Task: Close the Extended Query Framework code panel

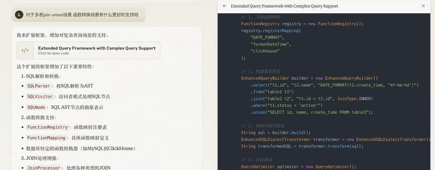Action: tap(423, 6)
